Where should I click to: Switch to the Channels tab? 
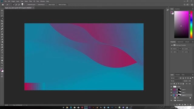(178, 75)
